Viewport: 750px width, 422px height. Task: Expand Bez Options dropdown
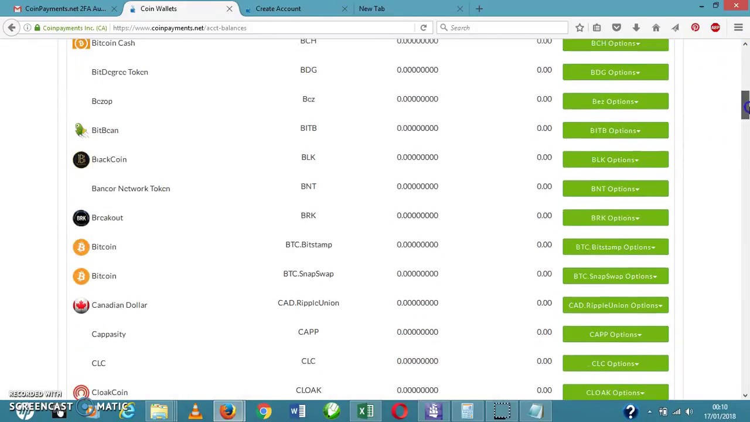click(x=615, y=101)
